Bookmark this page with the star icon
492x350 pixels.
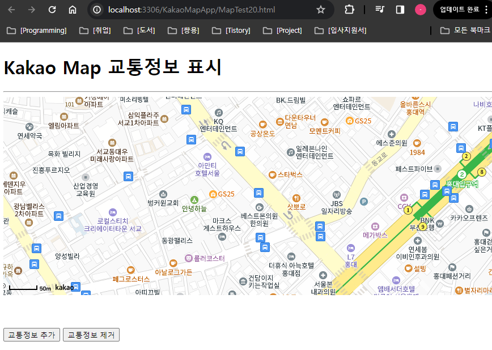(320, 10)
